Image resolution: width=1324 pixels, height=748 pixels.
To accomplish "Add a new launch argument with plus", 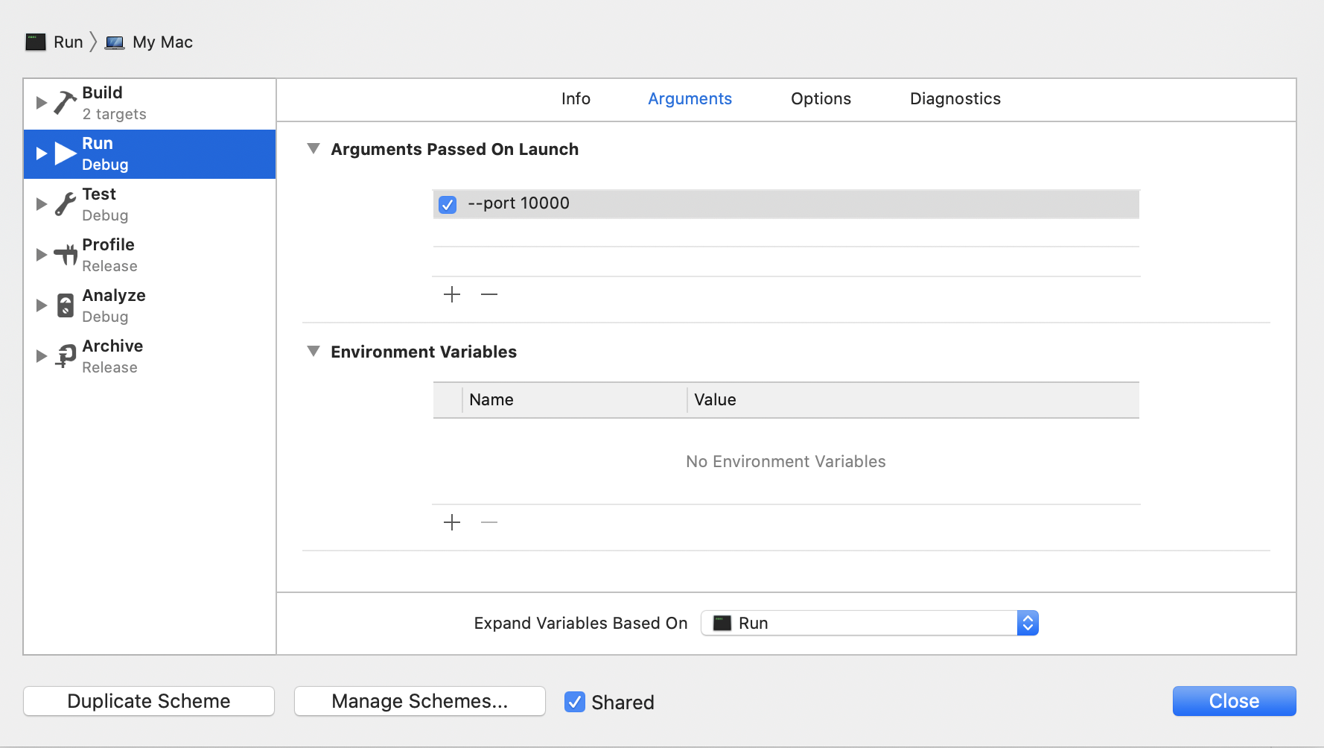I will click(x=452, y=295).
